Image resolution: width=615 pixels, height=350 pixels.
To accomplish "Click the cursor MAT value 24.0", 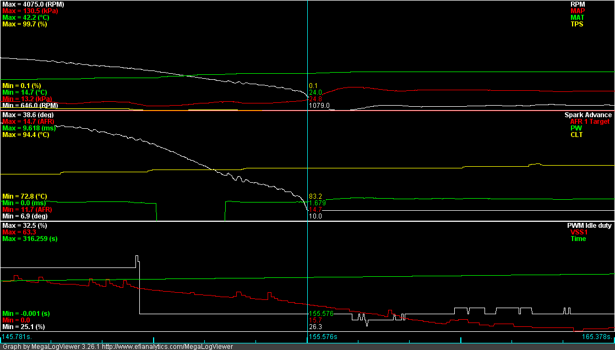I will [315, 92].
